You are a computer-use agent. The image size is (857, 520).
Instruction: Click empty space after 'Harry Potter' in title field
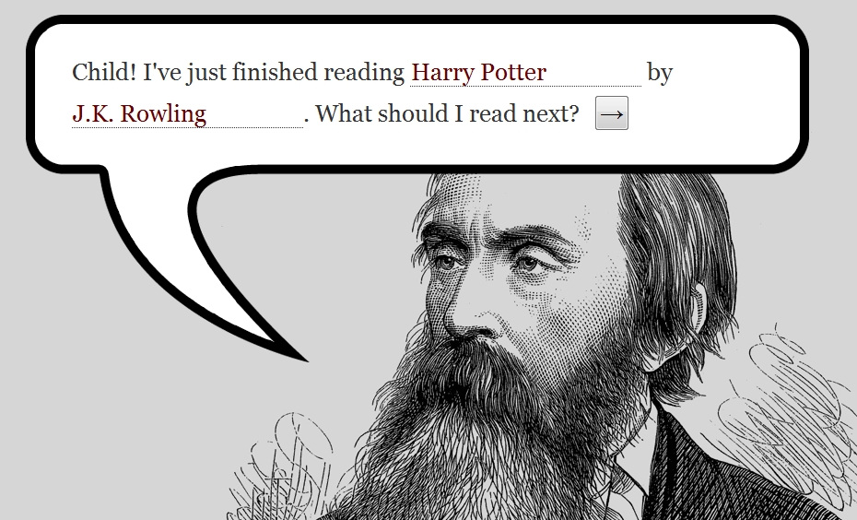click(x=594, y=72)
